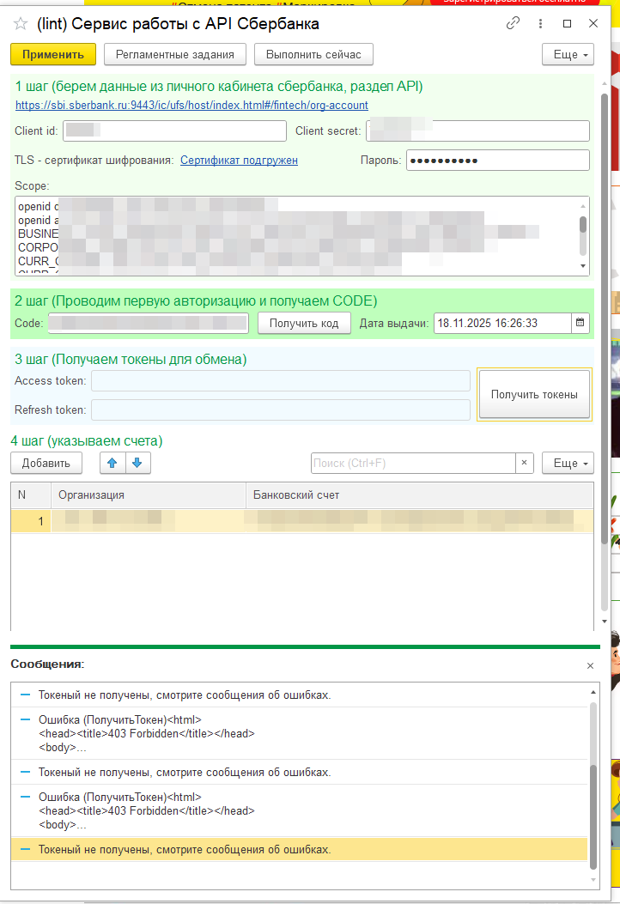Focus the Refresh token field
The height and width of the screenshot is (904, 620).
281,410
